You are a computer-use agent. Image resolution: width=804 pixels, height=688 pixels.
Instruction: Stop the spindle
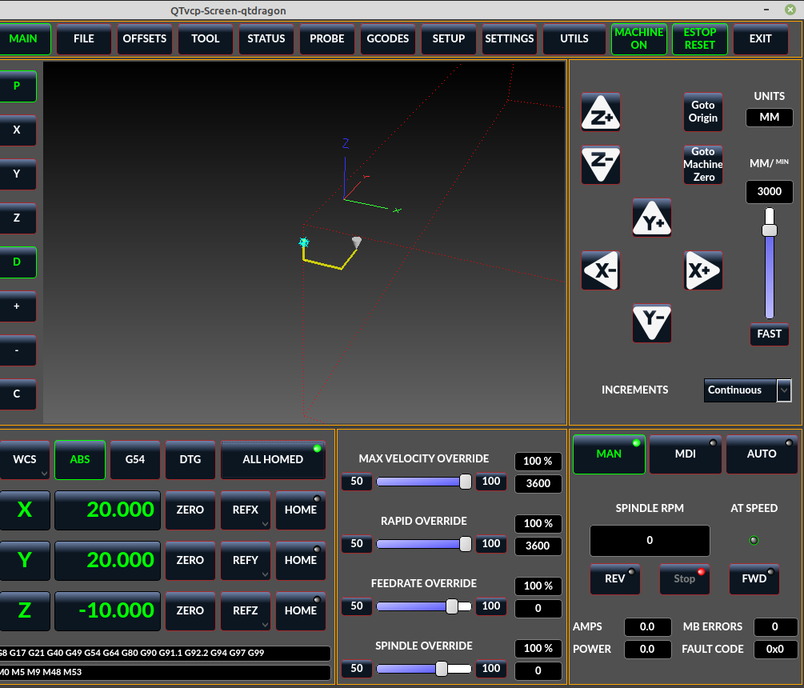click(x=685, y=579)
